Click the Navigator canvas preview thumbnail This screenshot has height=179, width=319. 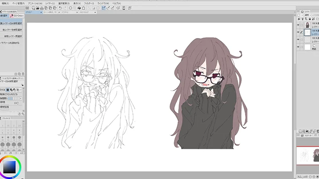tap(307, 156)
